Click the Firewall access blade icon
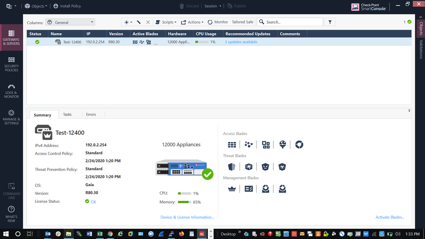 (x=232, y=144)
